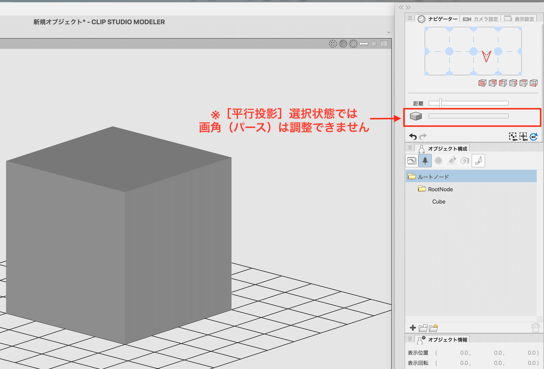Click the navigator camera angle preview
Image resolution: width=544 pixels, height=369 pixels.
(x=473, y=51)
